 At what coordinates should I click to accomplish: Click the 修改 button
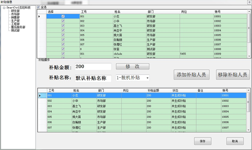click(132, 67)
